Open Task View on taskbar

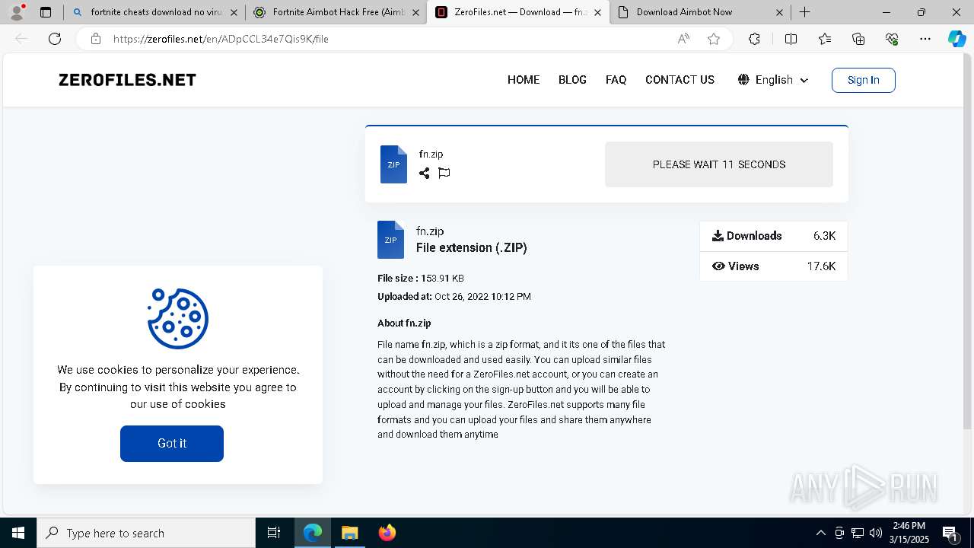274,533
